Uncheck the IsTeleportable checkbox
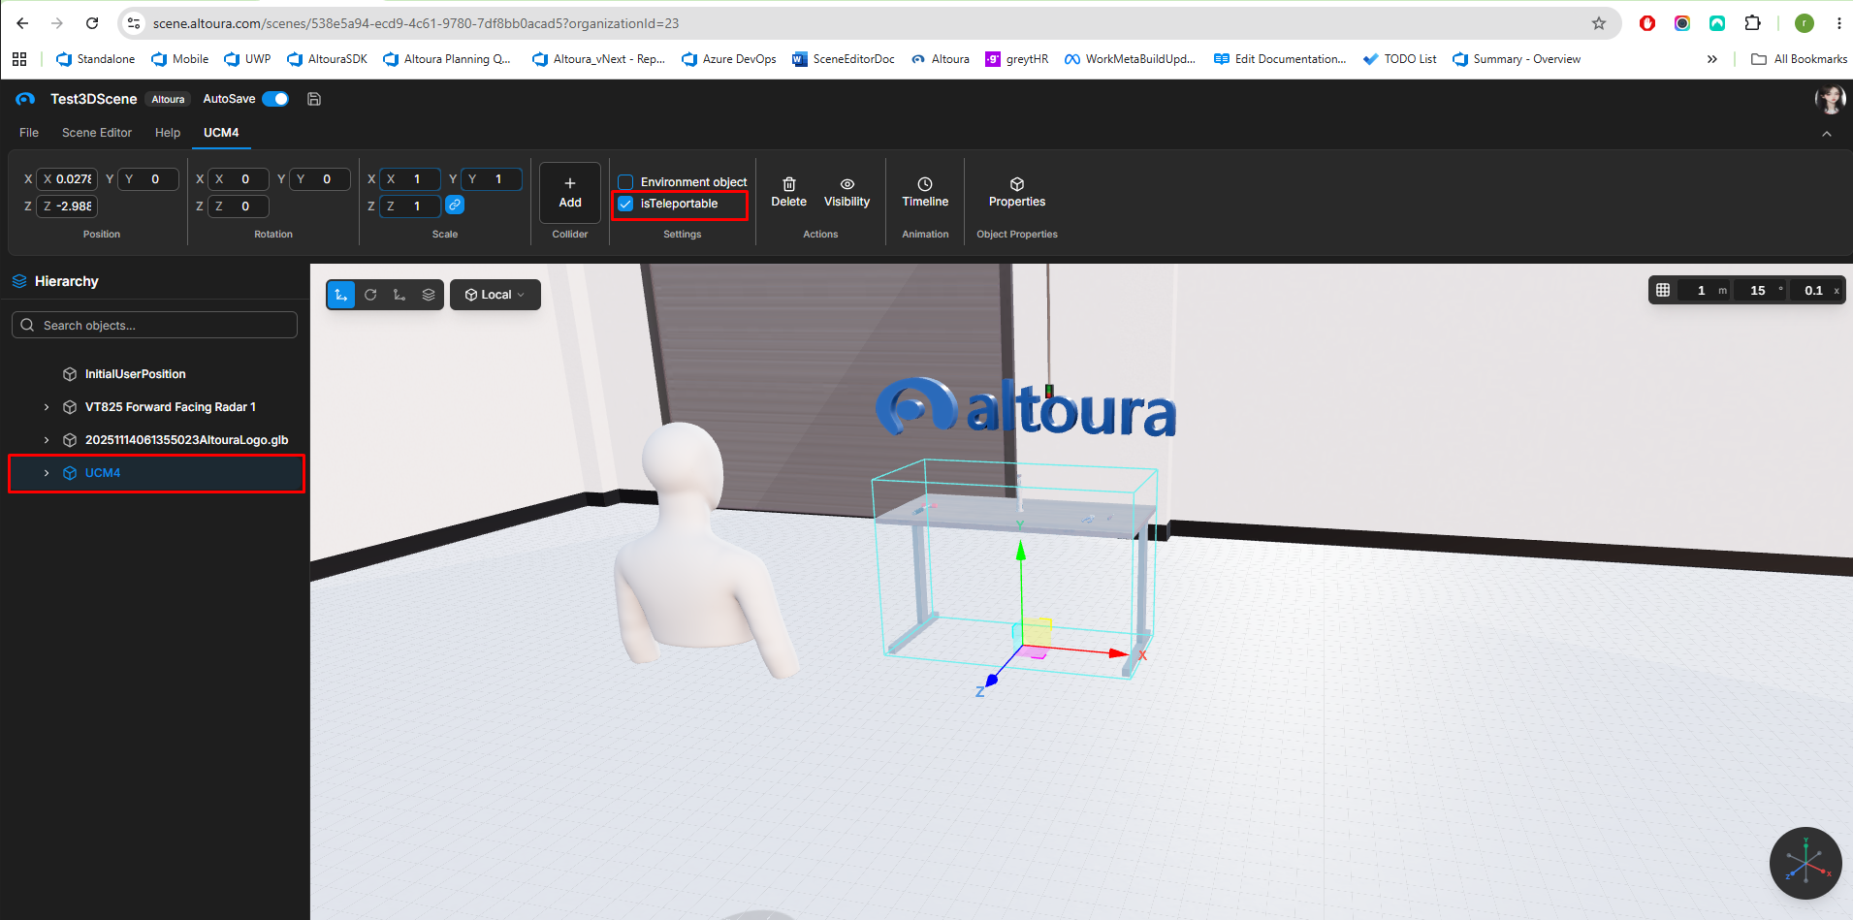The width and height of the screenshot is (1853, 920). tap(625, 204)
